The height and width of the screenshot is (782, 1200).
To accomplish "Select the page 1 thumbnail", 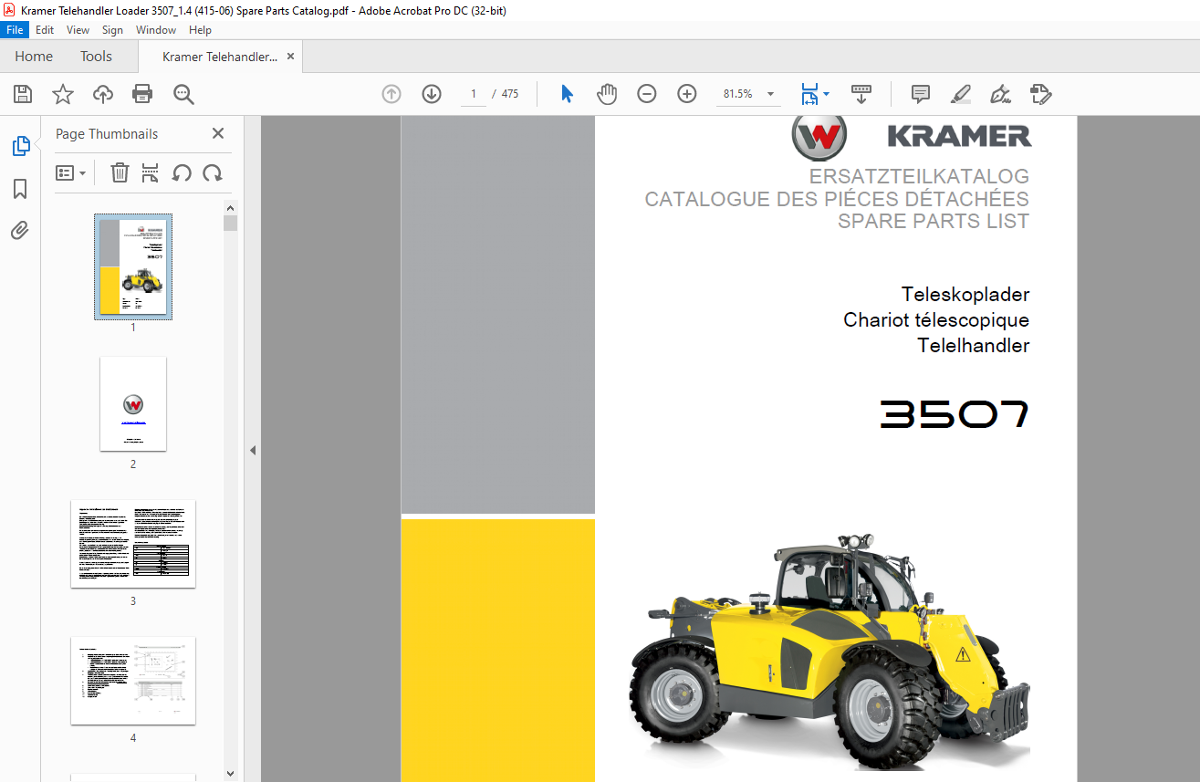I will (x=133, y=266).
